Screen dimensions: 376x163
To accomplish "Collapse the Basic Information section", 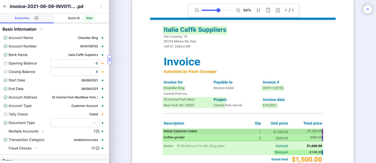I will pyautogui.click(x=41, y=29).
